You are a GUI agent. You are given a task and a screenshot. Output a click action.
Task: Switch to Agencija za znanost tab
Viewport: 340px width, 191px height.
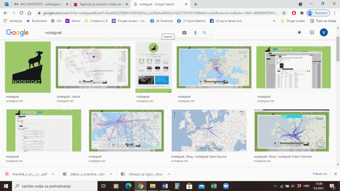point(99,4)
